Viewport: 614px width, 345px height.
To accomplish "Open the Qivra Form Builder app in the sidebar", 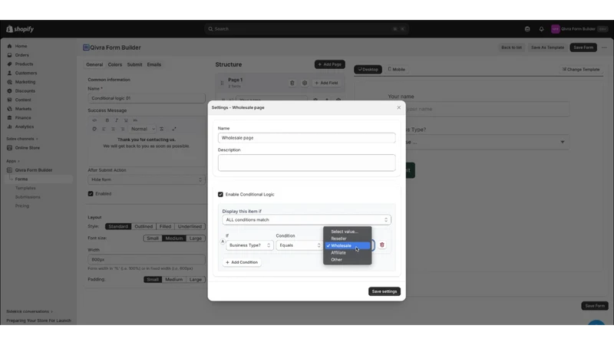I will pos(34,170).
